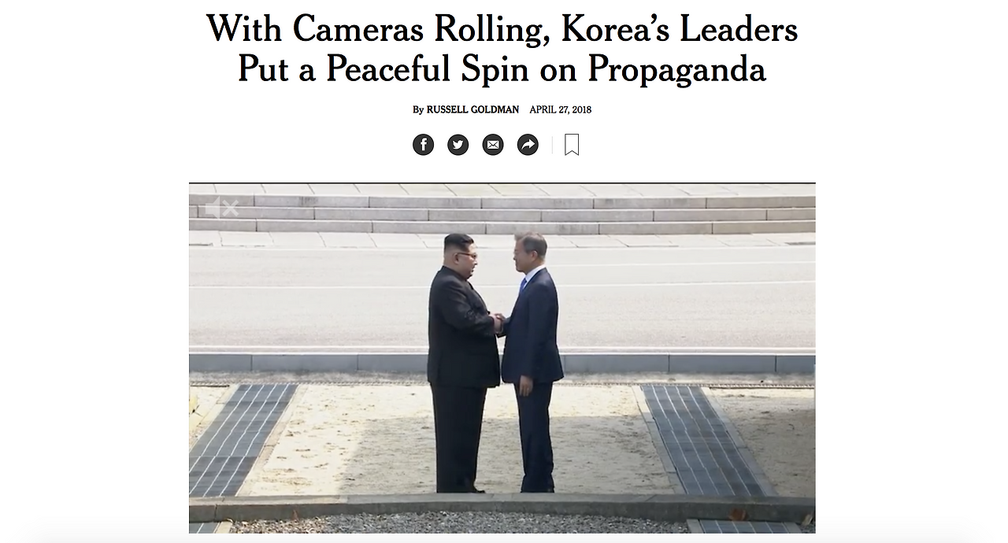Tweet this article via Twitter icon
Screen dimensions: 1008x543
tap(458, 145)
